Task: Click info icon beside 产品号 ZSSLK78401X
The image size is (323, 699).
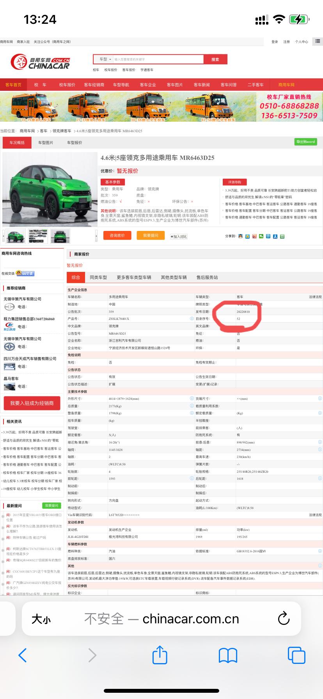Action: coord(192,319)
